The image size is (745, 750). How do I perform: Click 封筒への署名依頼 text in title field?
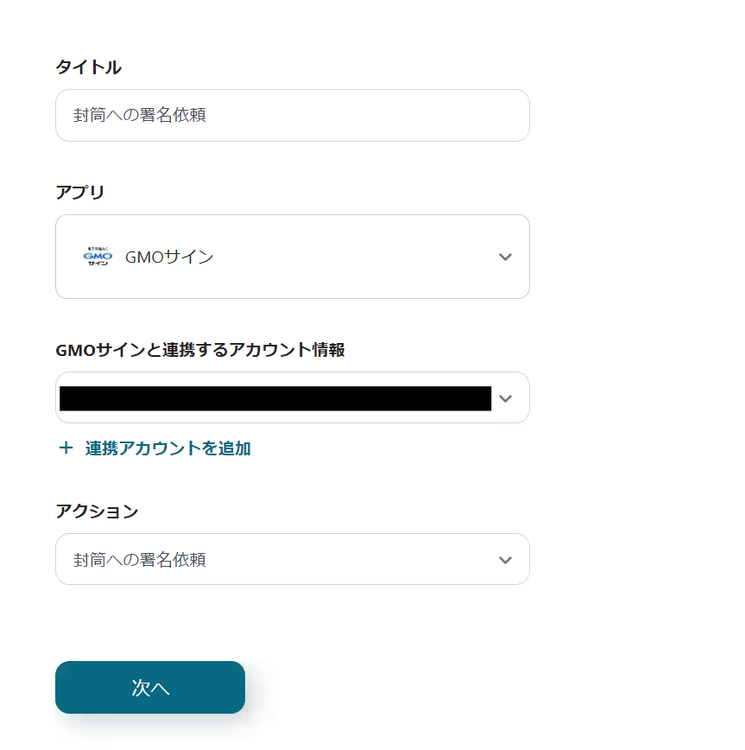140,115
